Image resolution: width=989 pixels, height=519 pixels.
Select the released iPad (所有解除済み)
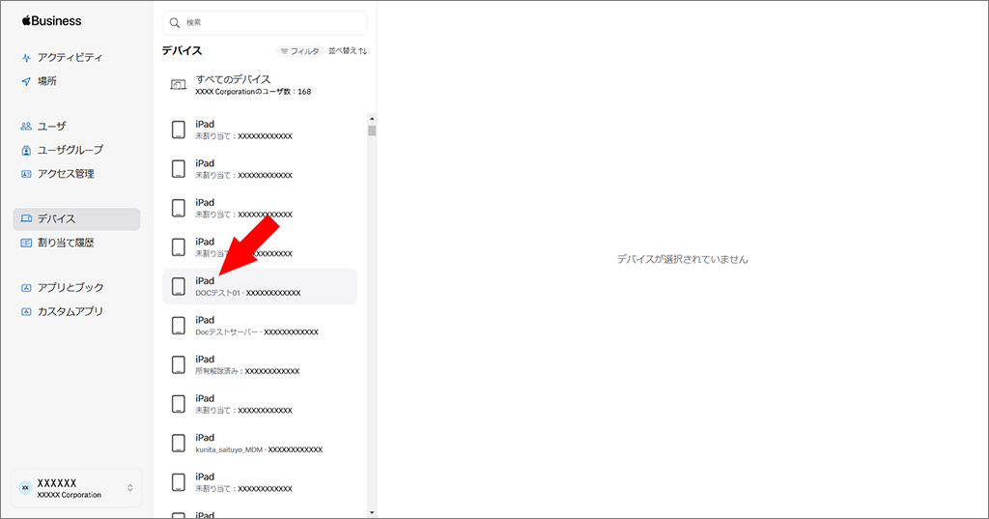260,365
